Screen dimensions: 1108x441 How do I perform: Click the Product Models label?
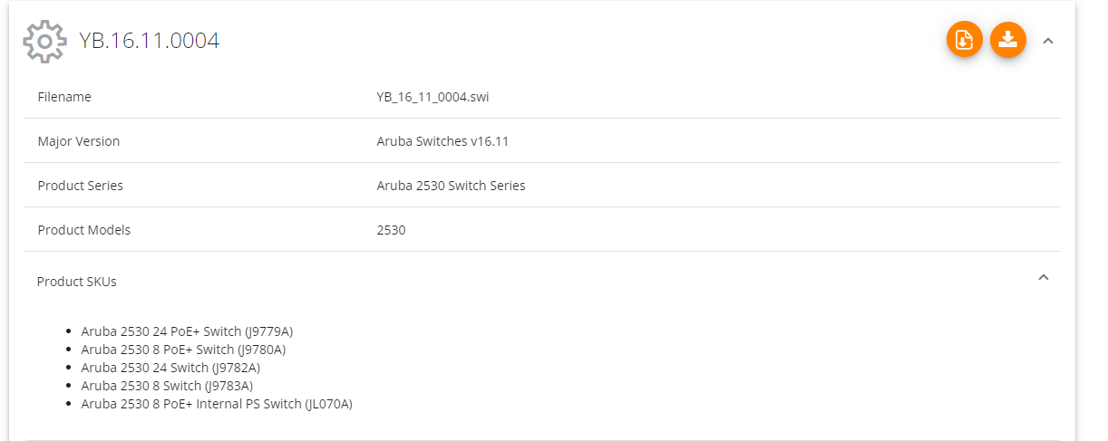[84, 230]
